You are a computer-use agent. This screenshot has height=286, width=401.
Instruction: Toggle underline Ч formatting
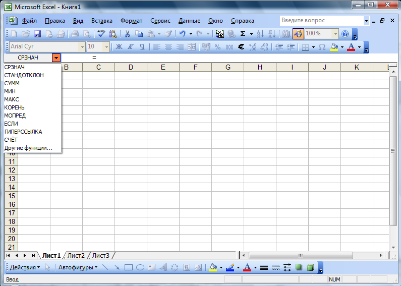tap(142, 47)
